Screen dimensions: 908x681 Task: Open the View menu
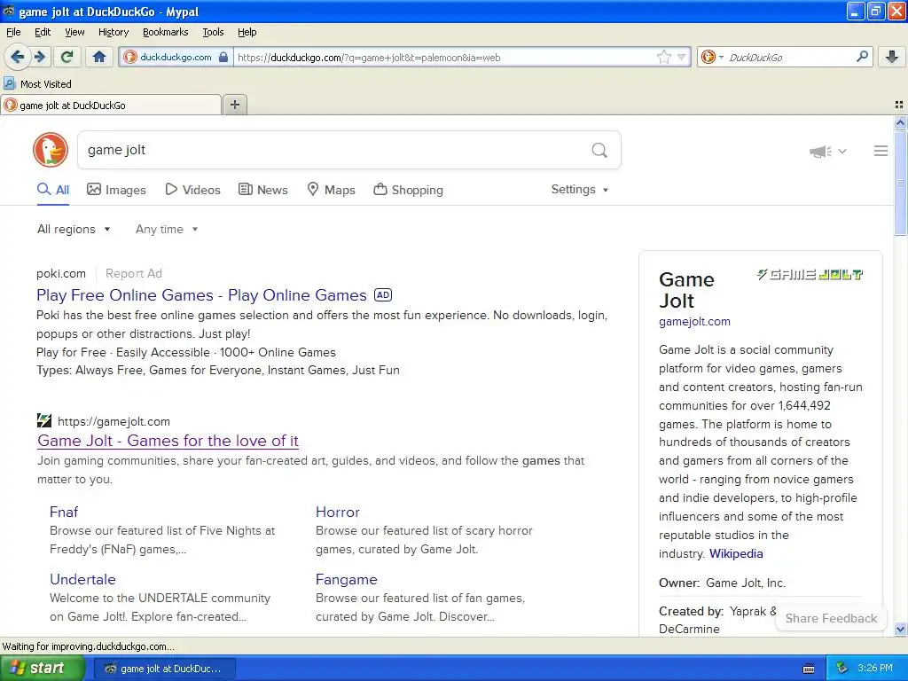pyautogui.click(x=74, y=32)
